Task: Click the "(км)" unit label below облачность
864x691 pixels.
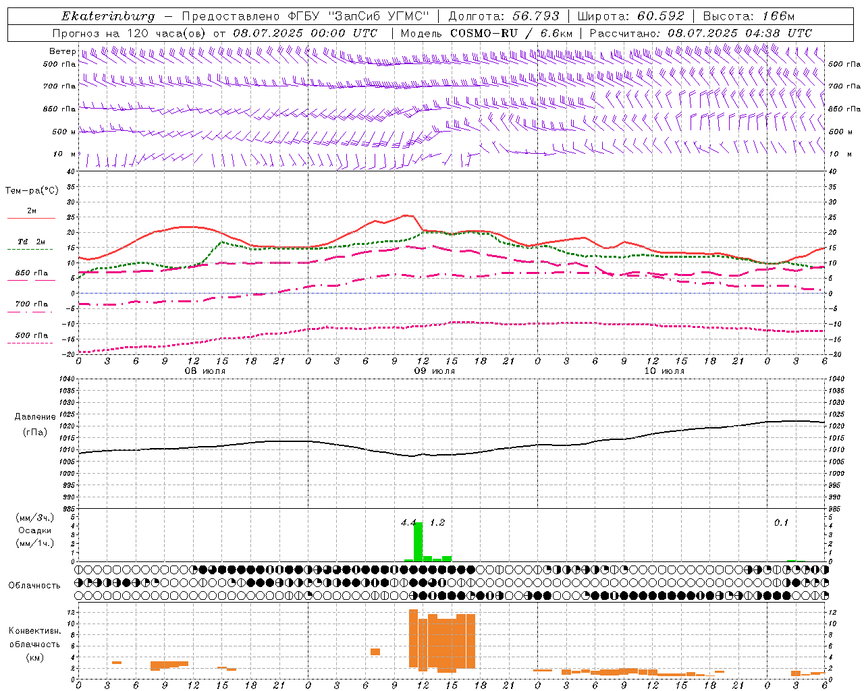Action: (x=34, y=657)
